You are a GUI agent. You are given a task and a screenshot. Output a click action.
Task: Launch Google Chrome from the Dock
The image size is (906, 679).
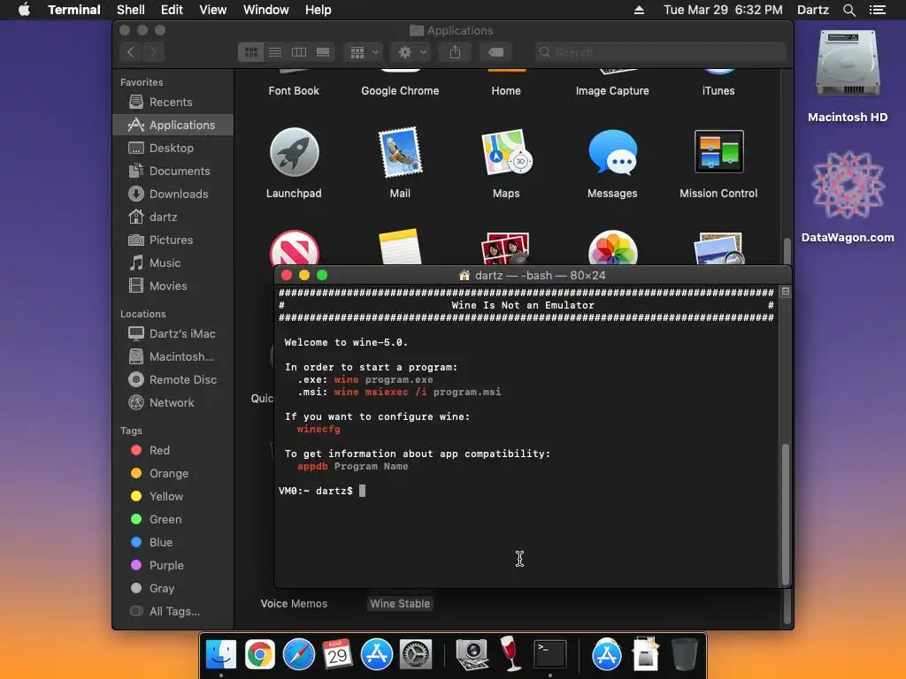(x=259, y=655)
